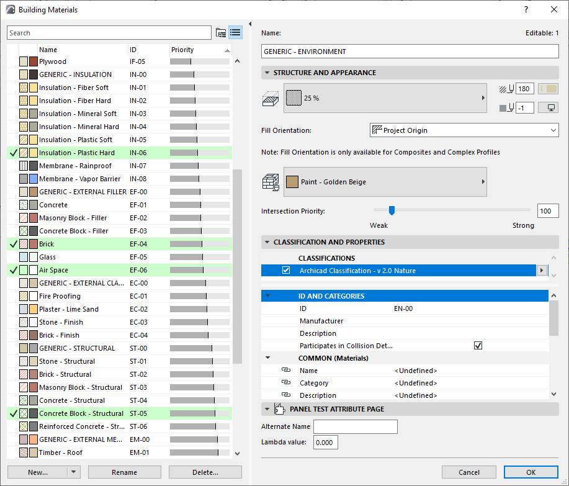Collapse the Panel Test Attribute Page section
Screen dimensions: 569x486
pos(267,409)
